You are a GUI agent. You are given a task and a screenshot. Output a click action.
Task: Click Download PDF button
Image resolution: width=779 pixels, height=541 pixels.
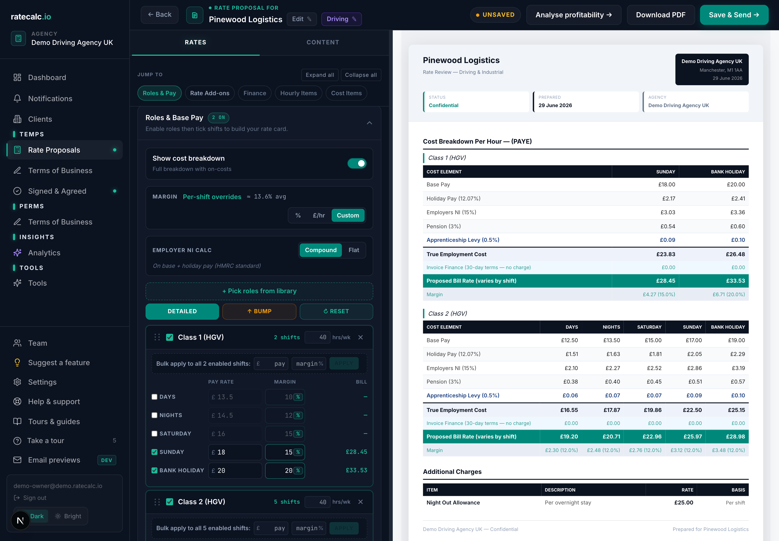[661, 15]
